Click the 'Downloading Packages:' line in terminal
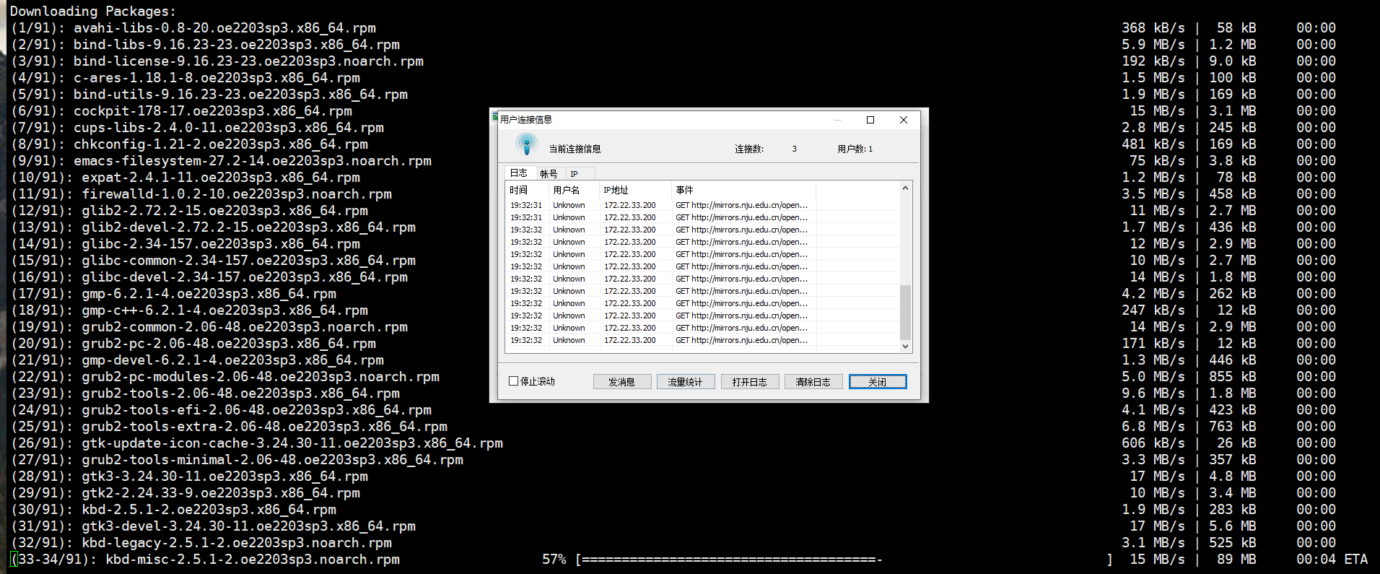Viewport: 1380px width, 574px height. click(92, 11)
